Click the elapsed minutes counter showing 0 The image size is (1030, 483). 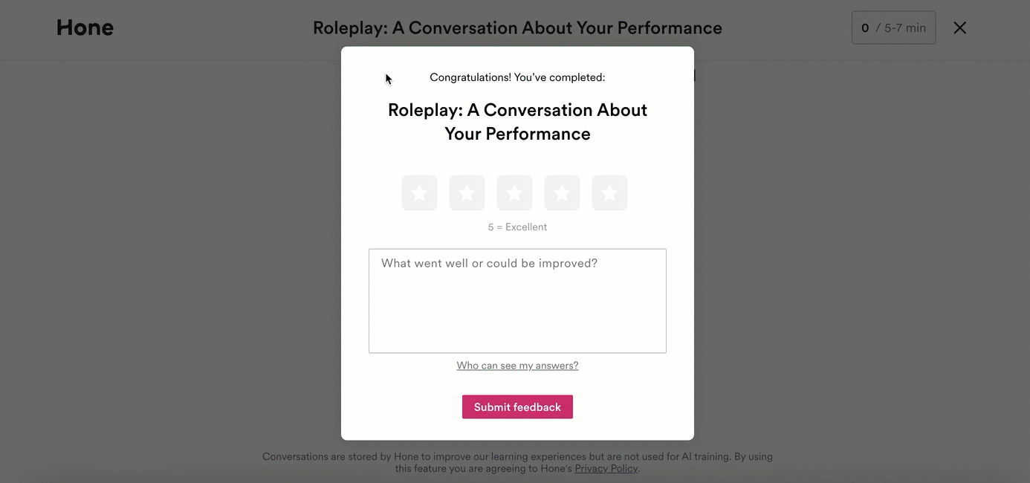click(x=865, y=28)
